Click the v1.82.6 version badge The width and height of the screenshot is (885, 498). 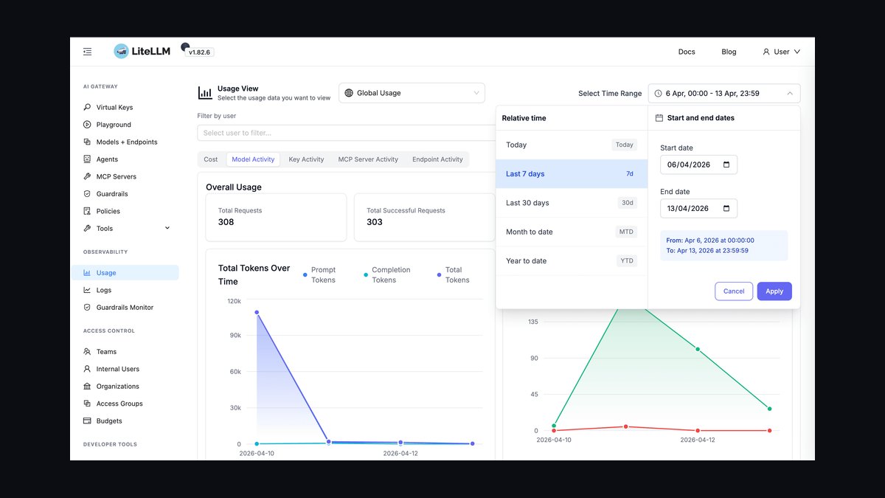pos(199,52)
